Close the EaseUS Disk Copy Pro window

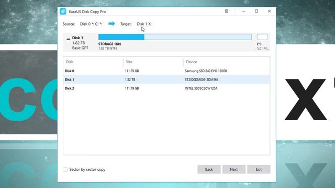(x=269, y=11)
